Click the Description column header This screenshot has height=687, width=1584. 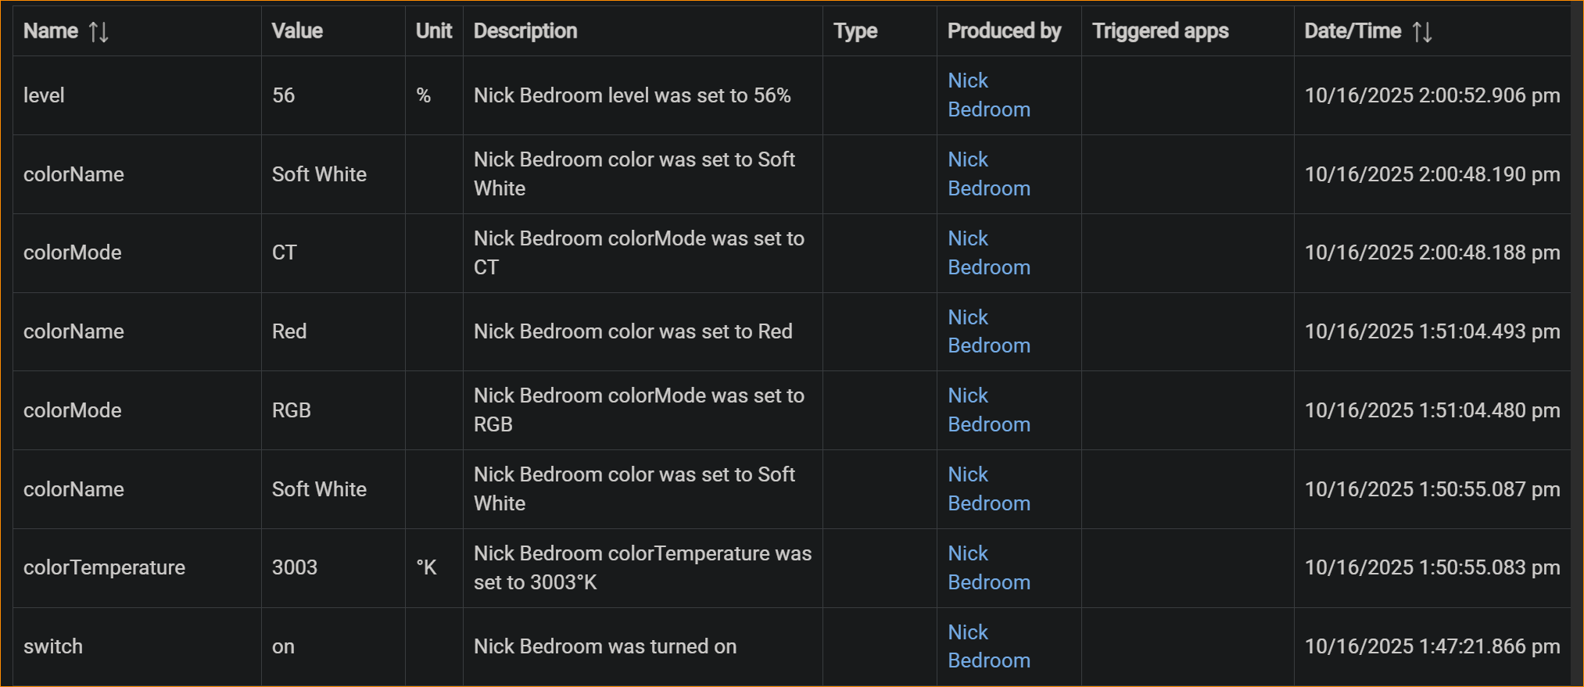[525, 31]
